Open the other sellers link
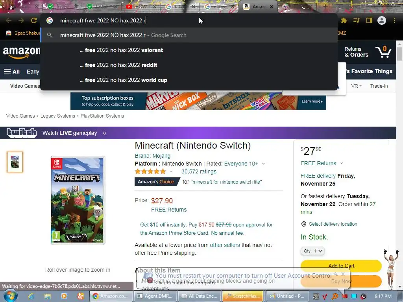Viewport: 403px width, 302px height. click(x=225, y=245)
